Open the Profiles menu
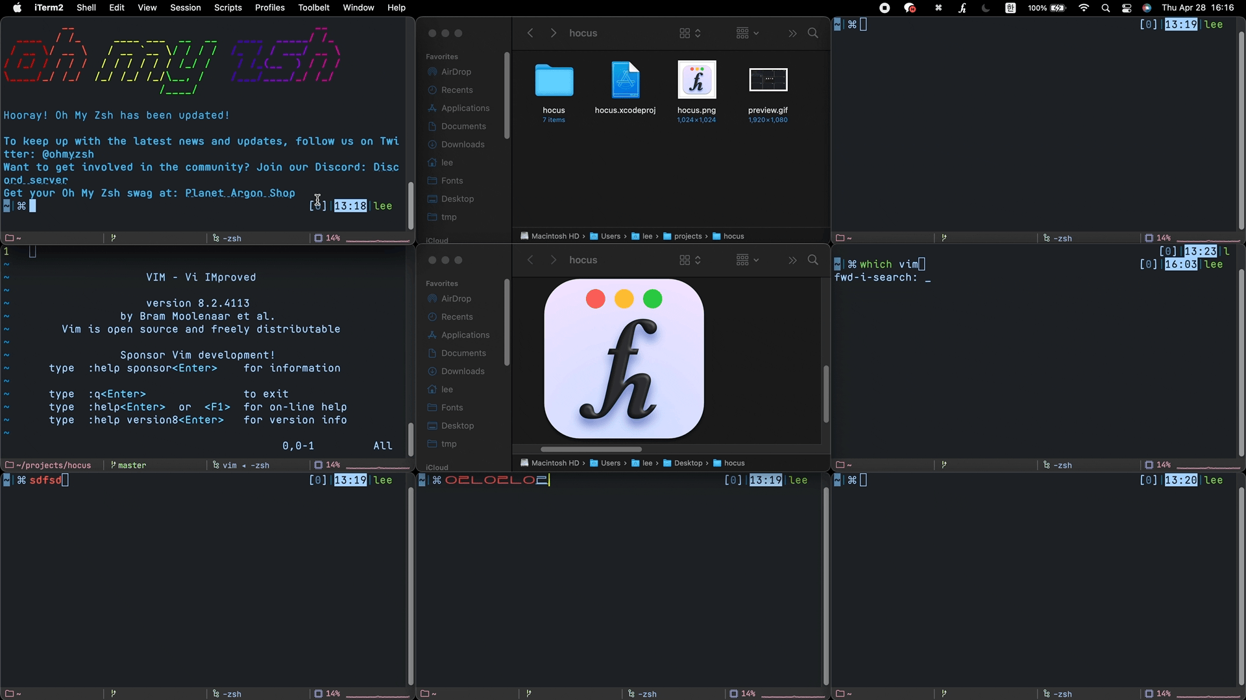 click(270, 8)
